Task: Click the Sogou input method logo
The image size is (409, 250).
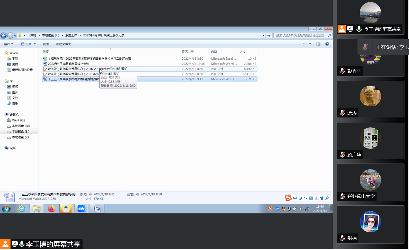Action: pos(288,198)
